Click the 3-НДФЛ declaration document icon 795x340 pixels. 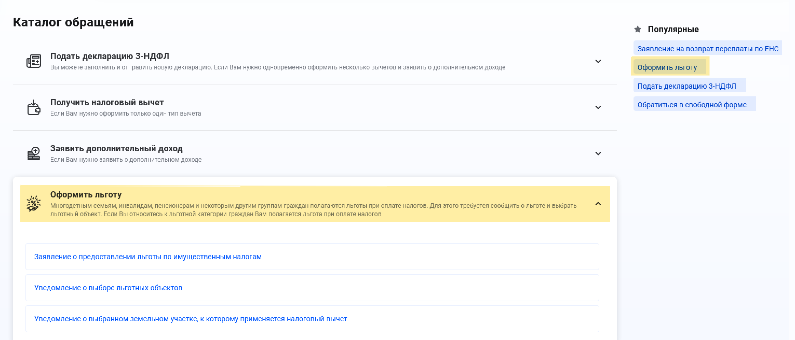pyautogui.click(x=34, y=61)
